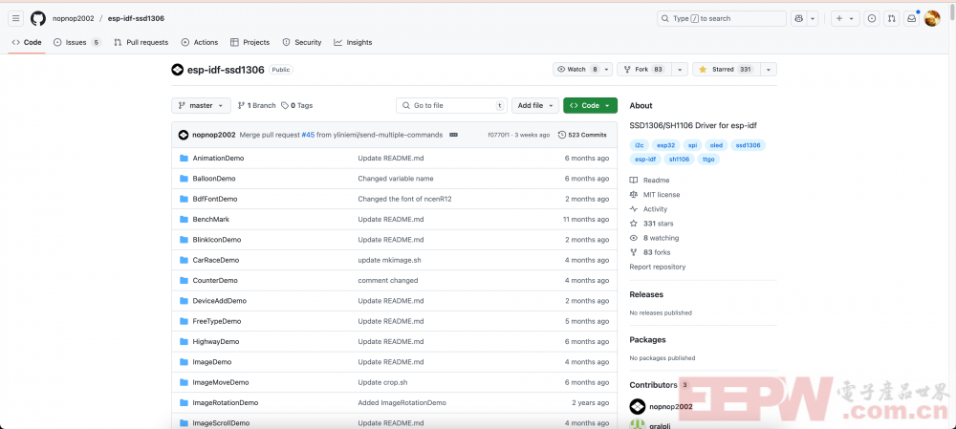The width and height of the screenshot is (956, 429).
Task: Click the HighwayDemo folder icon
Action: pos(184,342)
